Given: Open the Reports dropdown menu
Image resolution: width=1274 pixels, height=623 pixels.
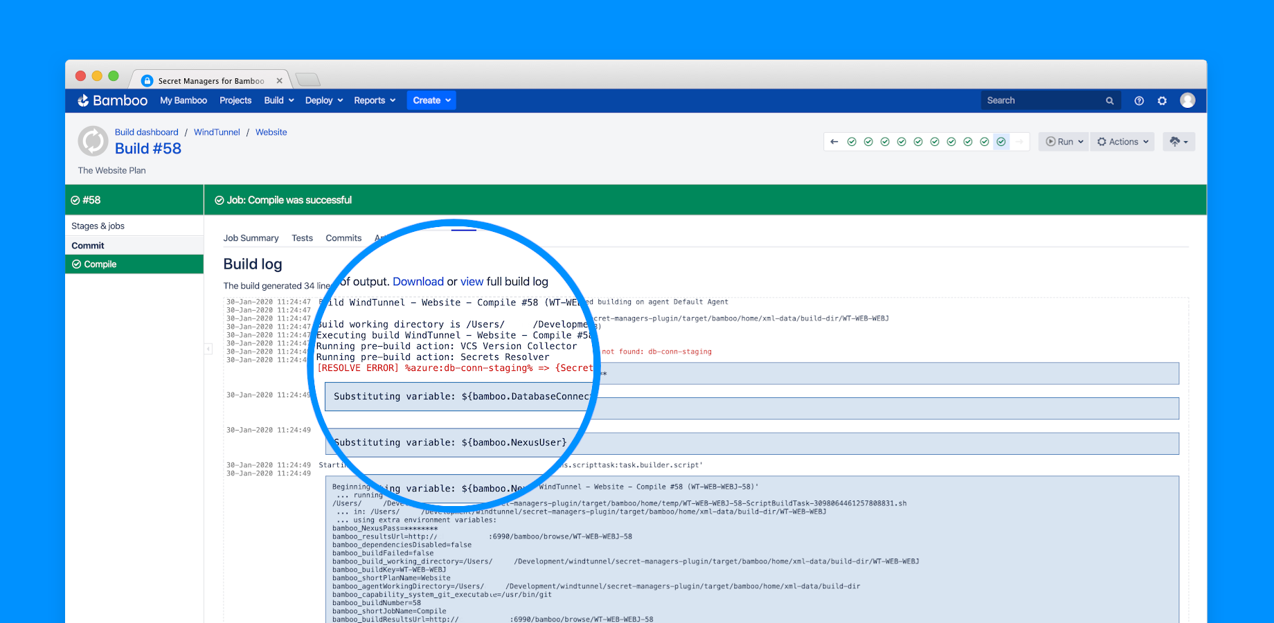Looking at the screenshot, I should tap(375, 100).
